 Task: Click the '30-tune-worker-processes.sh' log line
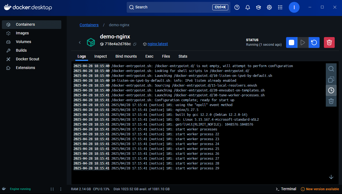169,95
